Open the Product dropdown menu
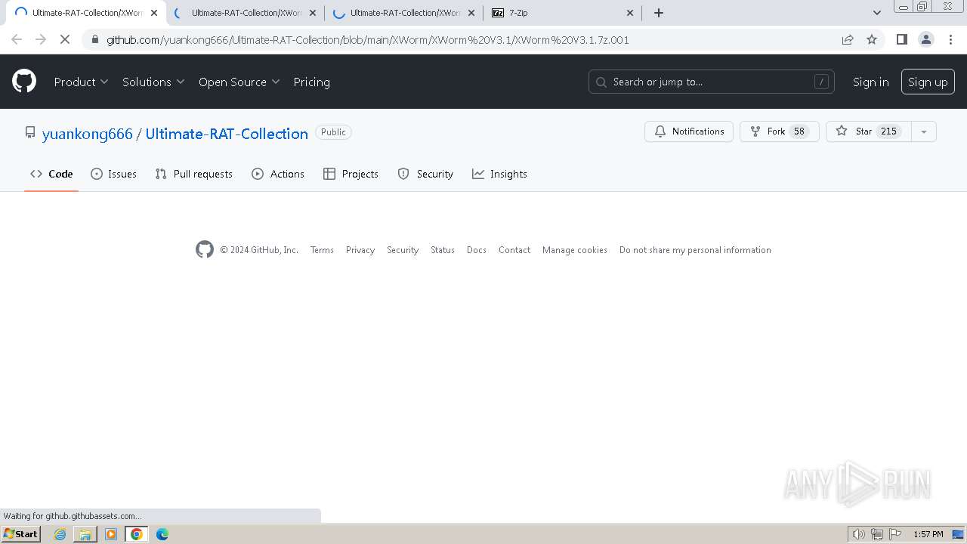Screen dimensions: 967x544 coord(81,82)
